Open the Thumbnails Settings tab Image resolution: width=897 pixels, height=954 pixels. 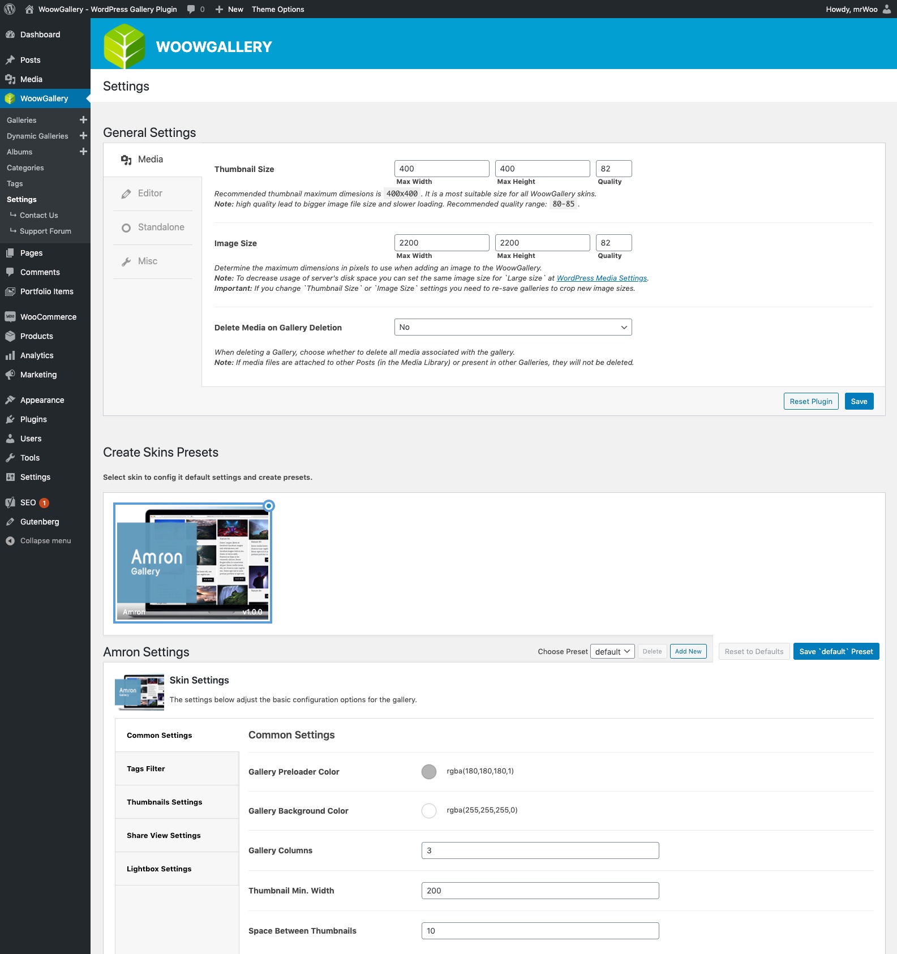pyautogui.click(x=177, y=802)
